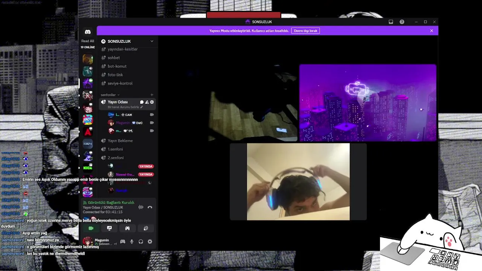Select the Yayın Odası voice channel
The image size is (482, 271).
117,102
